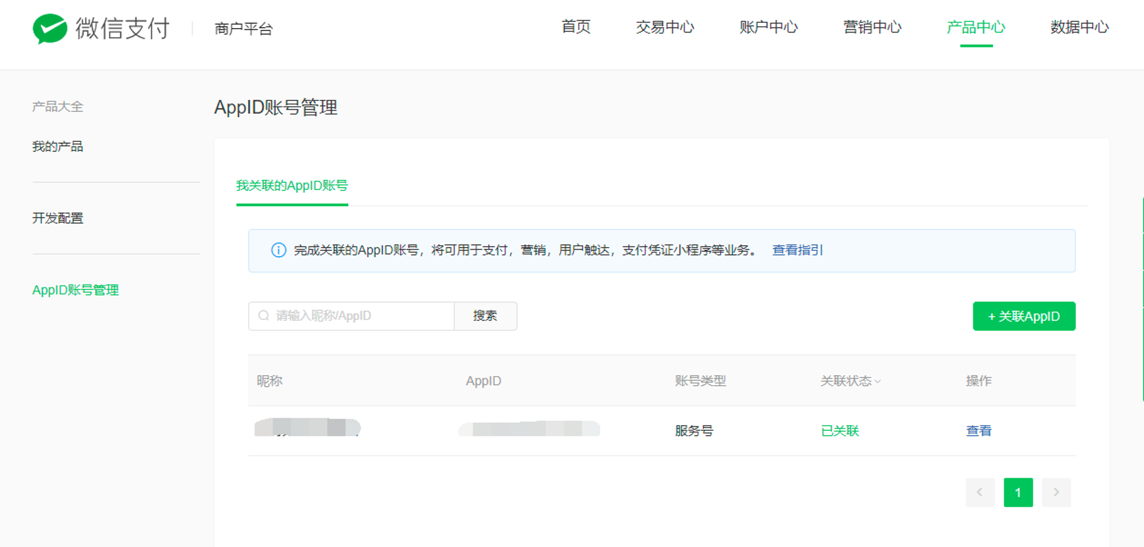Go to previous page arrow
The height and width of the screenshot is (547, 1144).
(980, 492)
